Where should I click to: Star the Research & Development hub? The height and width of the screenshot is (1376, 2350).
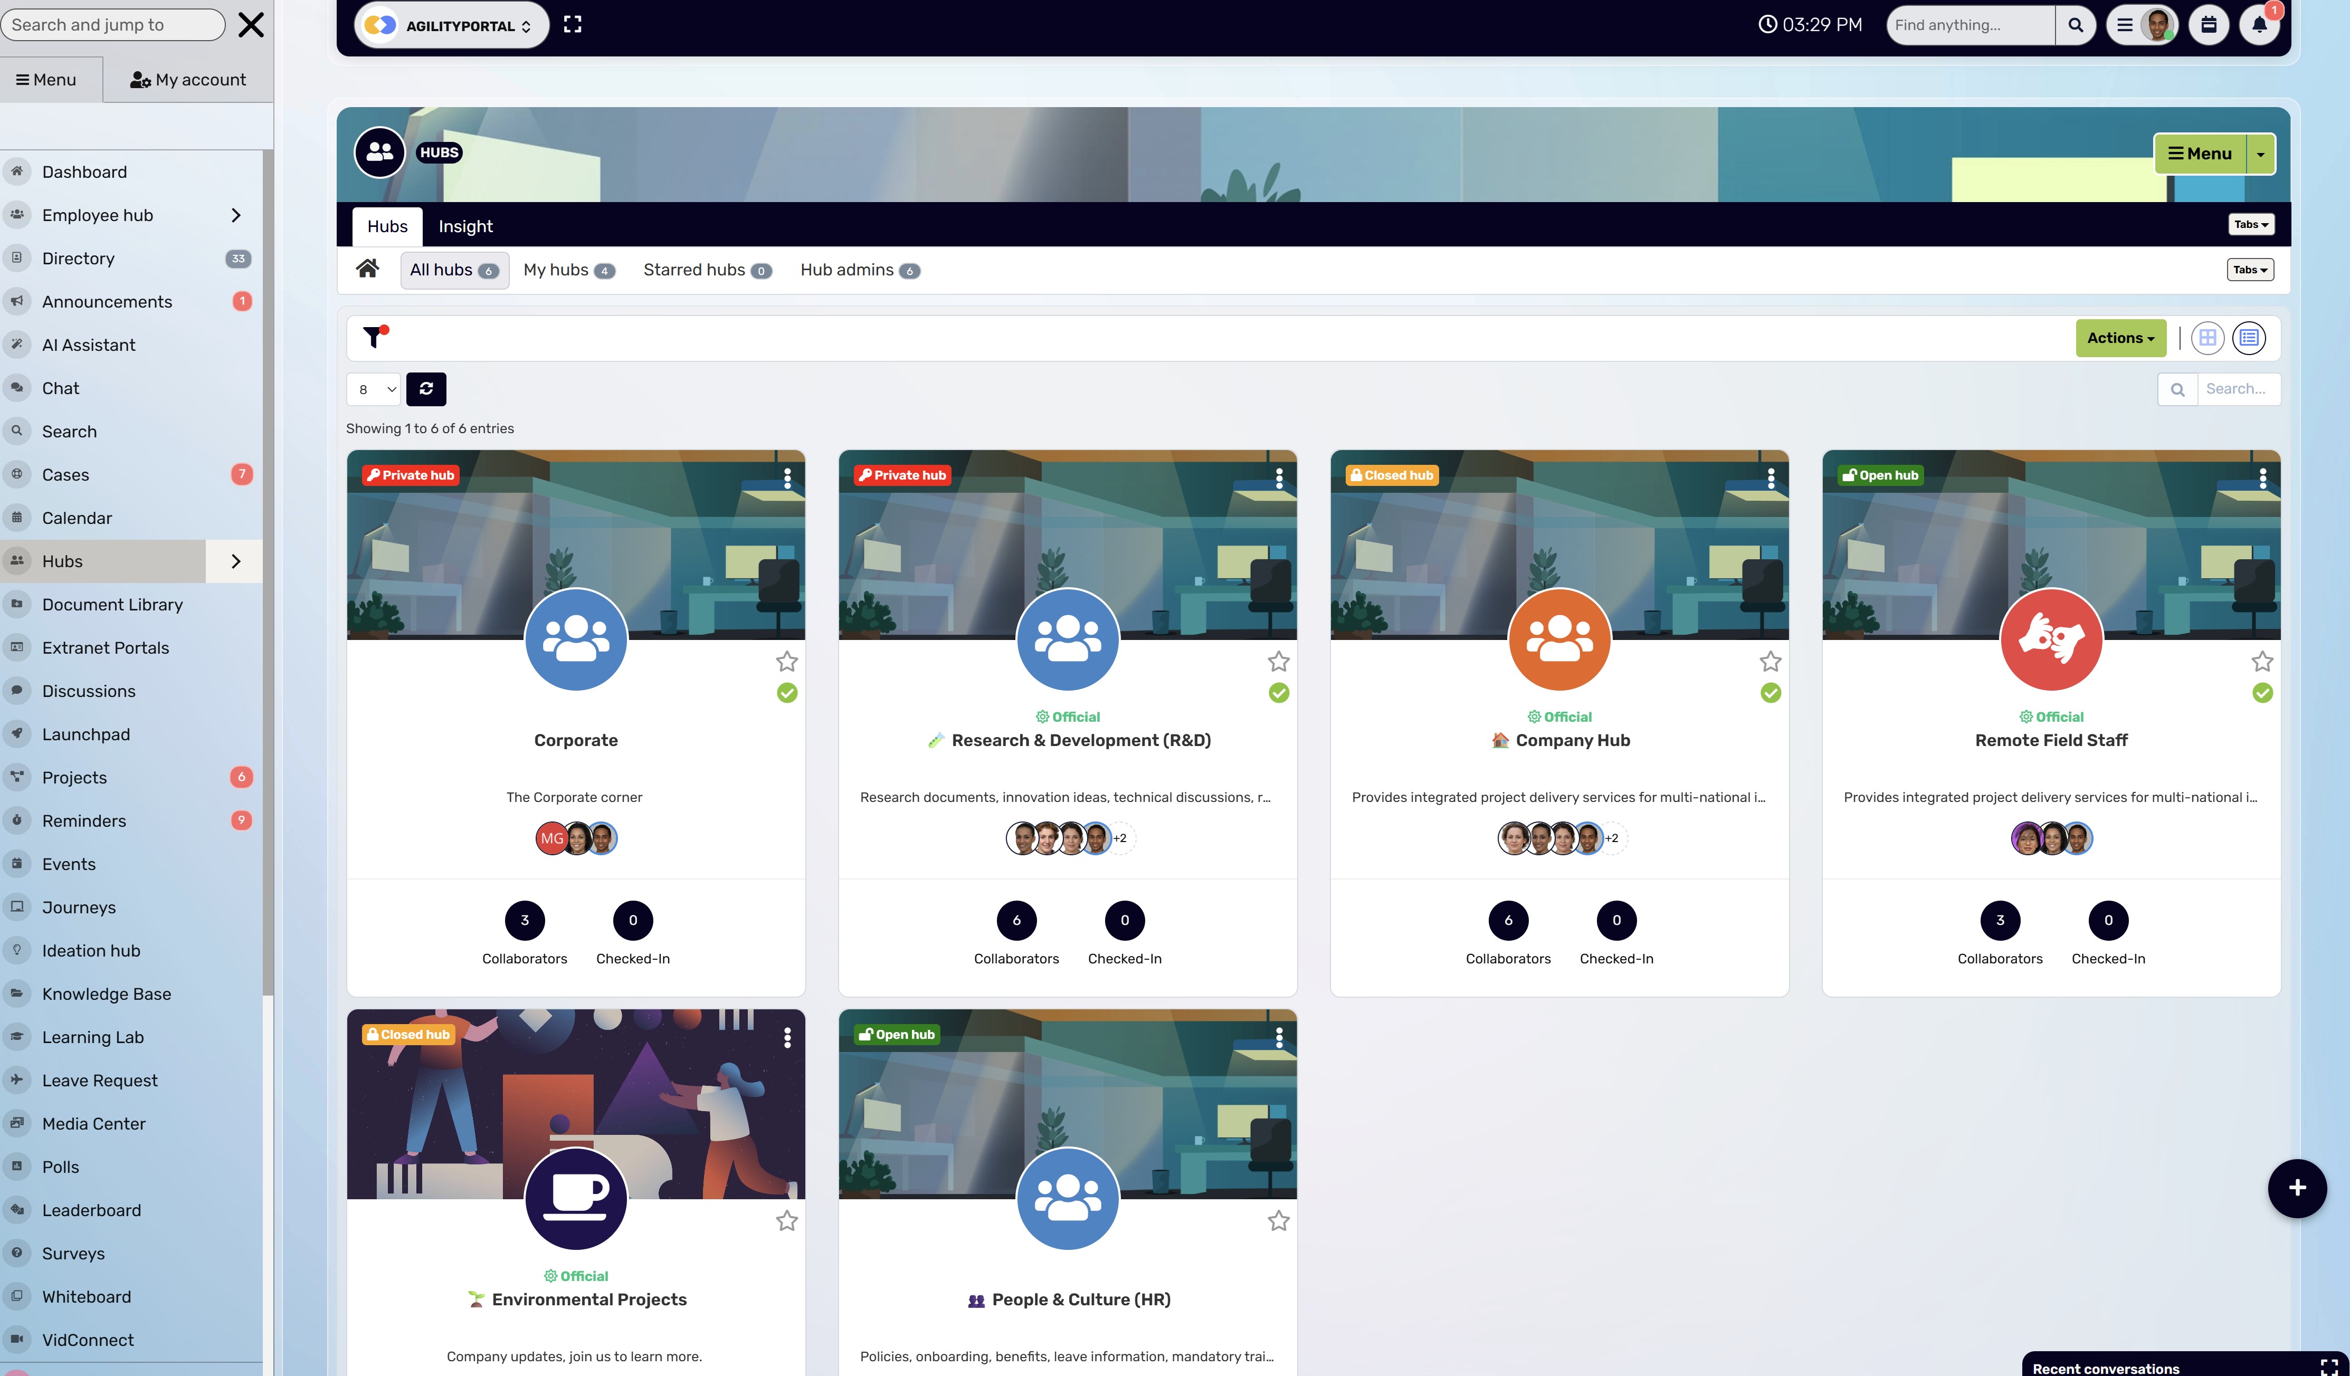pos(1279,661)
